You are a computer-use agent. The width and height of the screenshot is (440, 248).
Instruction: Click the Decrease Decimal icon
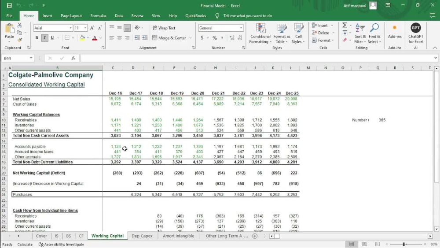tap(240, 38)
